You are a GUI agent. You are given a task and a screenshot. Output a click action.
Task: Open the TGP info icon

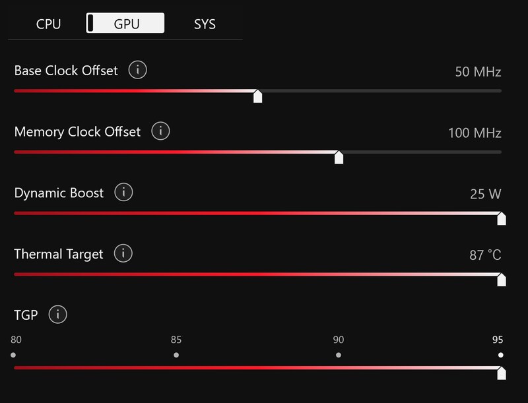(57, 314)
